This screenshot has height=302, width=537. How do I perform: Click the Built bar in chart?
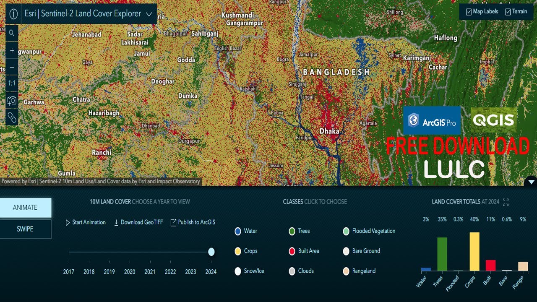pos(490,266)
